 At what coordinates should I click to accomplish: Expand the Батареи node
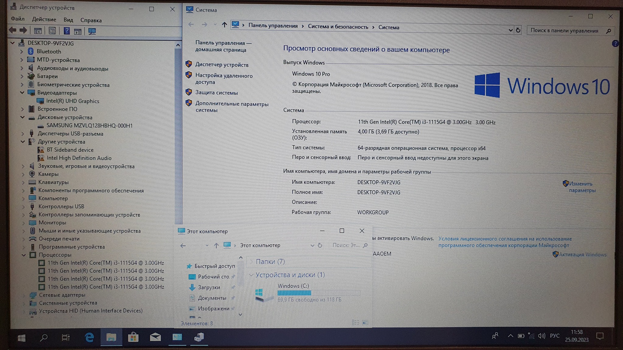tap(22, 76)
